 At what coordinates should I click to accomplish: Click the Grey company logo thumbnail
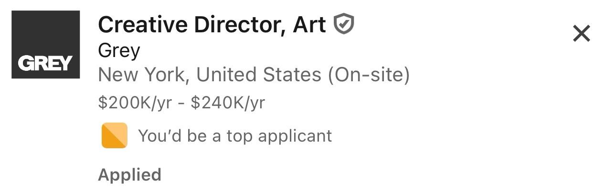point(46,45)
